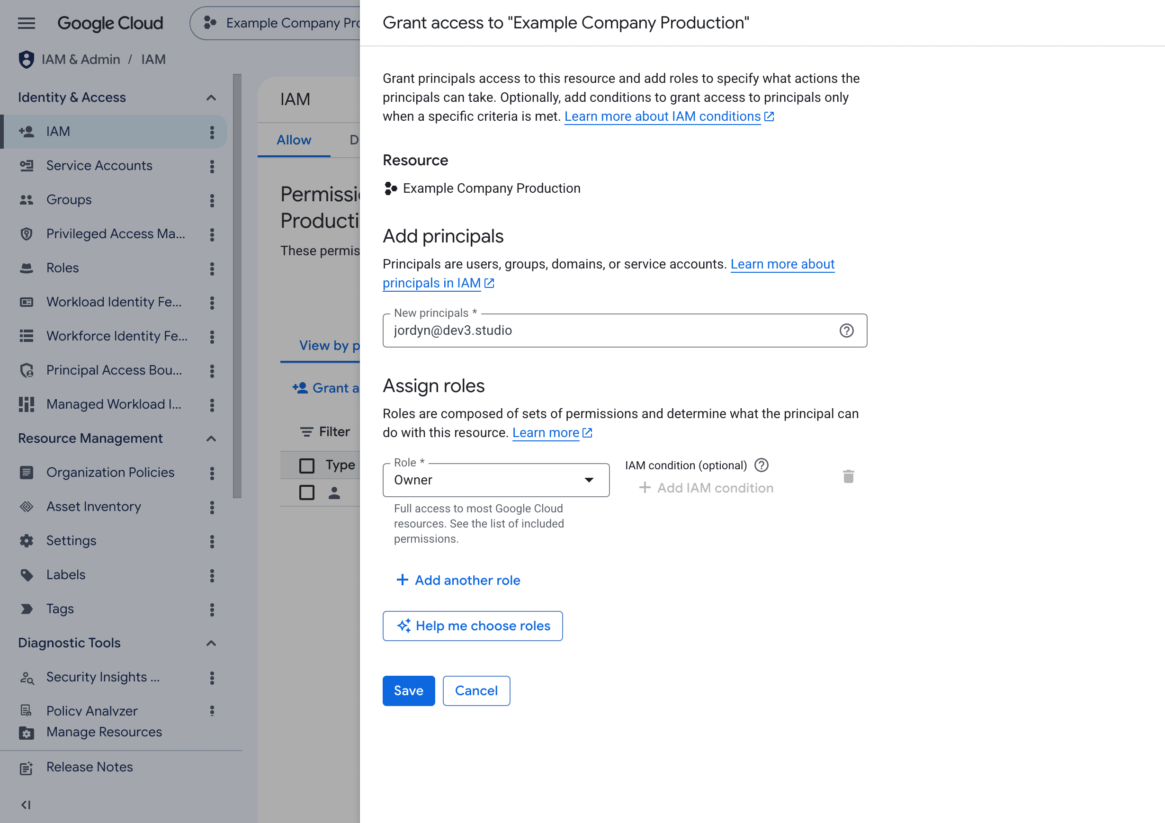1165x823 pixels.
Task: Open the hamburger navigation menu
Action: [x=27, y=23]
